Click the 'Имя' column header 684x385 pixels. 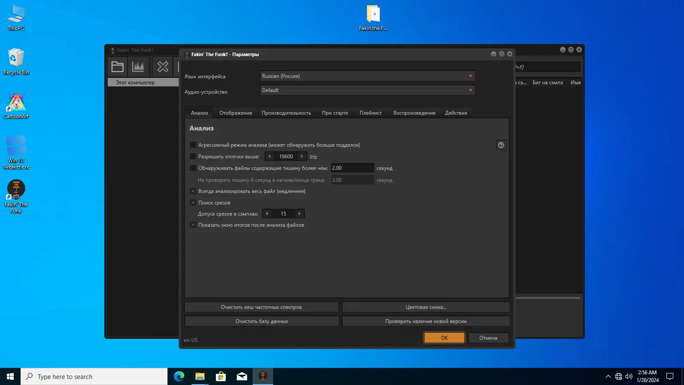click(x=575, y=83)
